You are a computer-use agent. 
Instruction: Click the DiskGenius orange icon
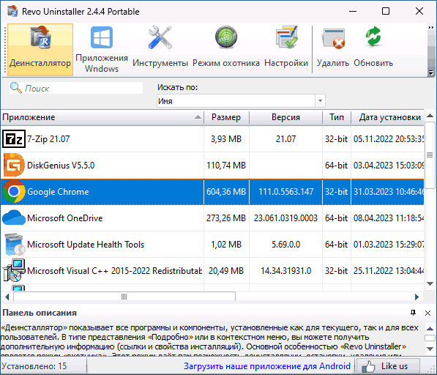[x=14, y=165]
